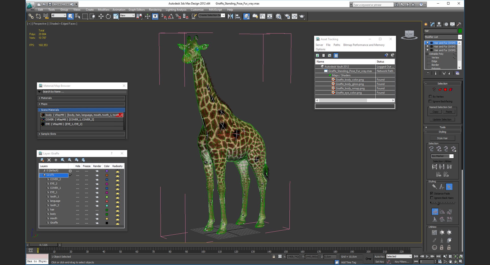Open Bitmap Performance and Memory menu
The height and width of the screenshot is (265, 490).
click(364, 45)
